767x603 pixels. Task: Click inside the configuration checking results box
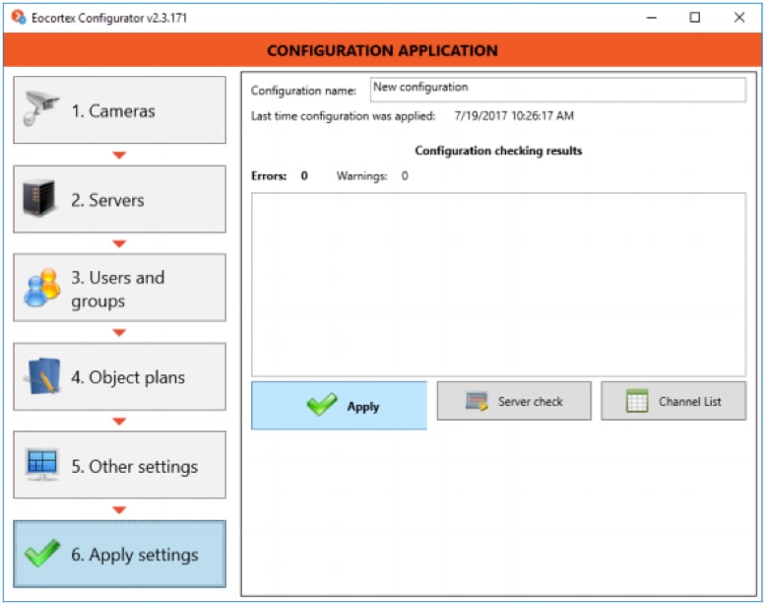pos(498,284)
